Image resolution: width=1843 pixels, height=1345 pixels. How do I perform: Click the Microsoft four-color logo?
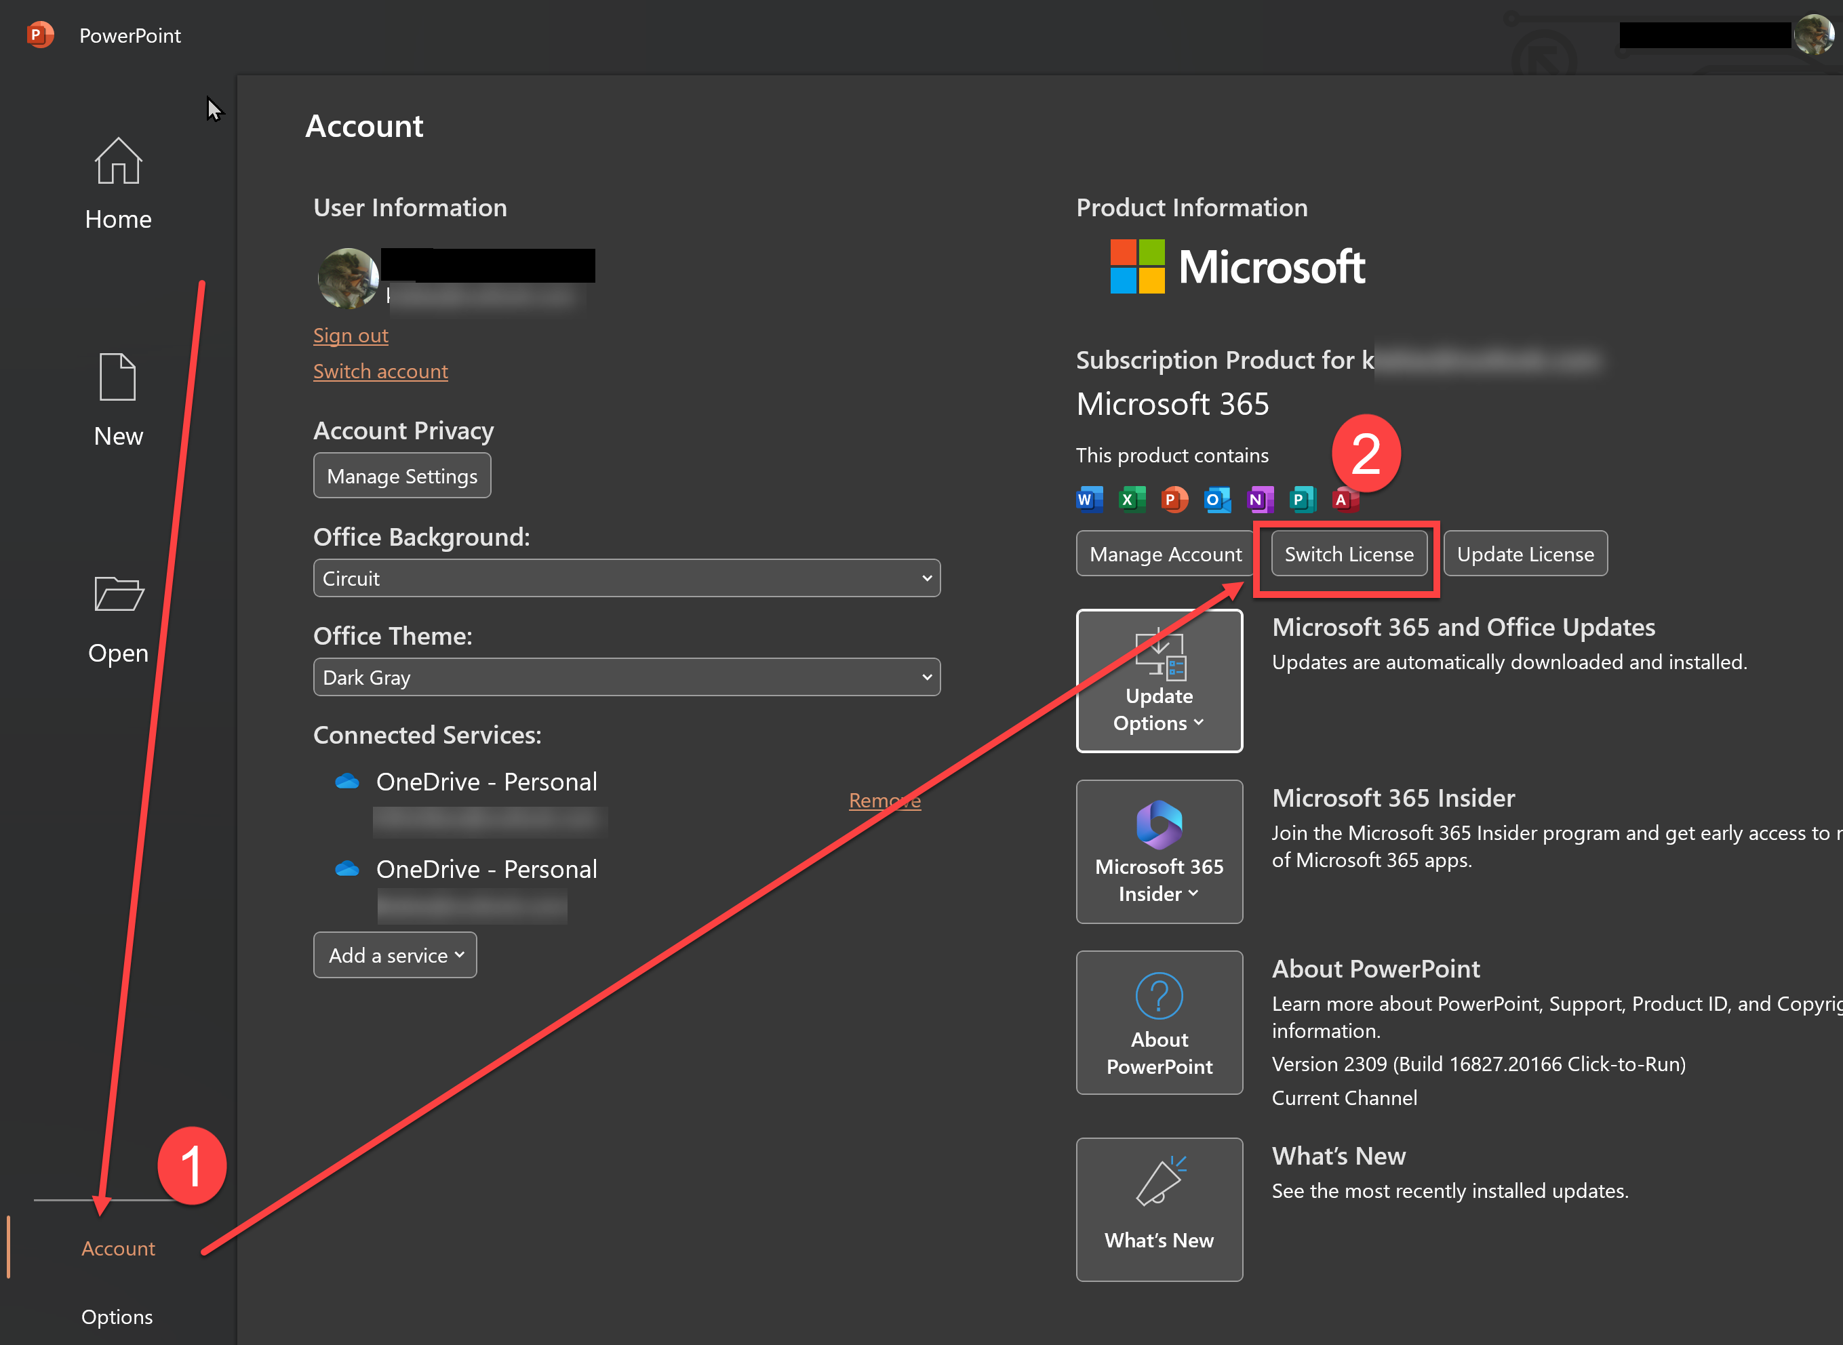(1137, 266)
